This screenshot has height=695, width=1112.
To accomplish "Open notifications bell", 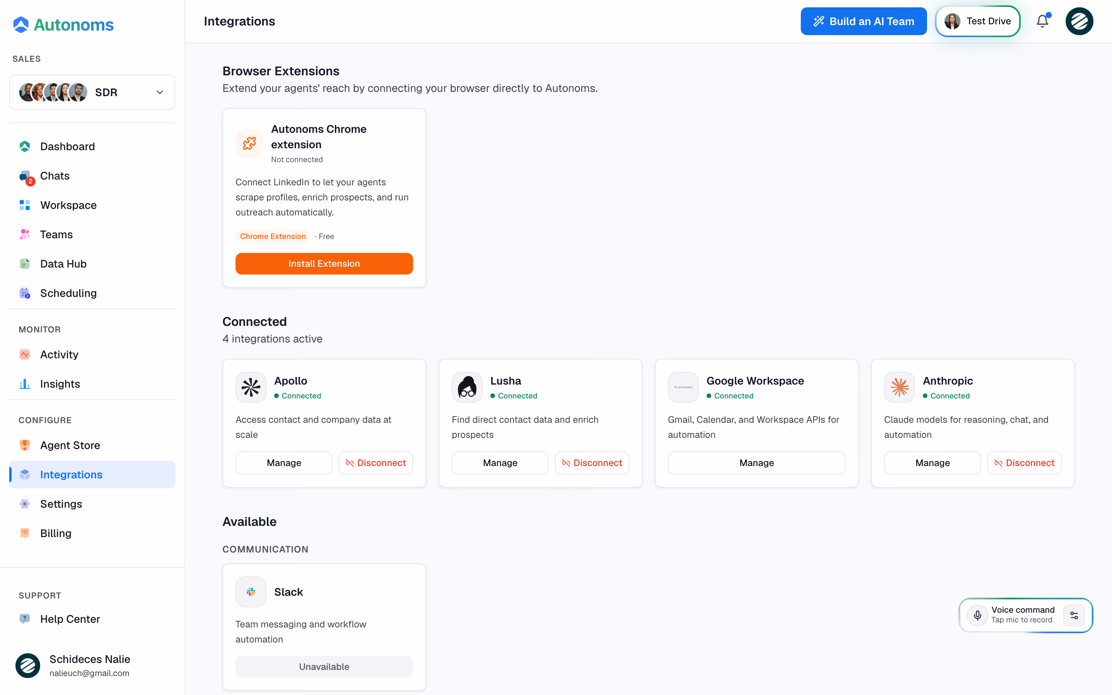I will [x=1042, y=21].
